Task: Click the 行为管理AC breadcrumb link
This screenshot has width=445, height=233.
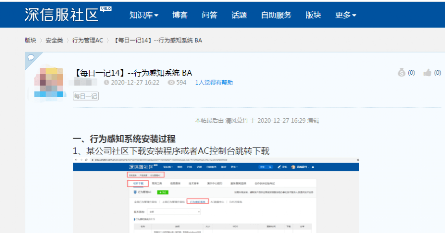Action: click(88, 40)
